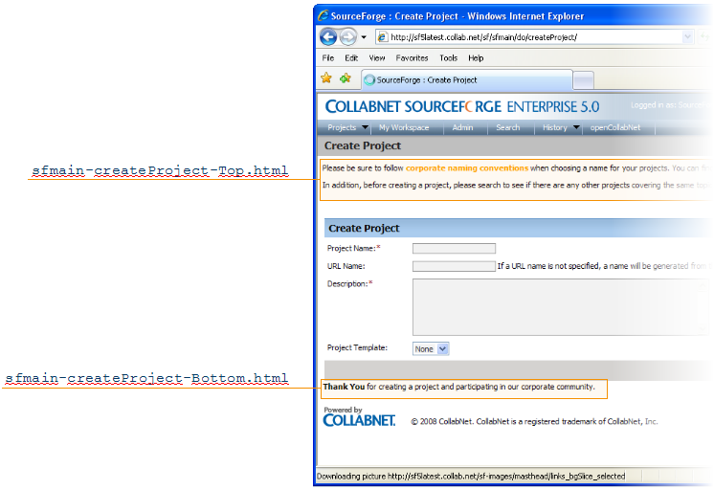Open the openCollabNet link
Image resolution: width=714 pixels, height=490 pixels.
pos(615,127)
